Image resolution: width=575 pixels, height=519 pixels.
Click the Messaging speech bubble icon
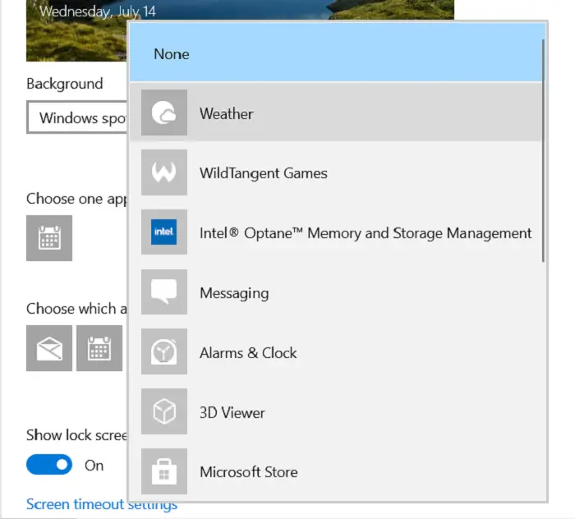tap(164, 292)
